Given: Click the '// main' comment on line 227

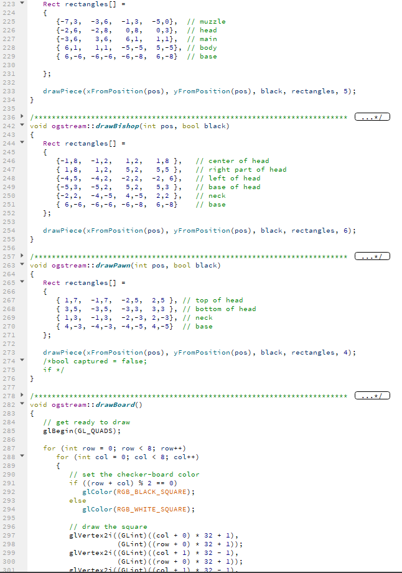Looking at the screenshot, I should 202,39.
